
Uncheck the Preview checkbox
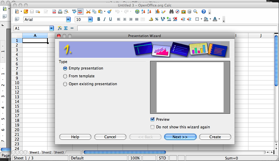click(x=152, y=119)
